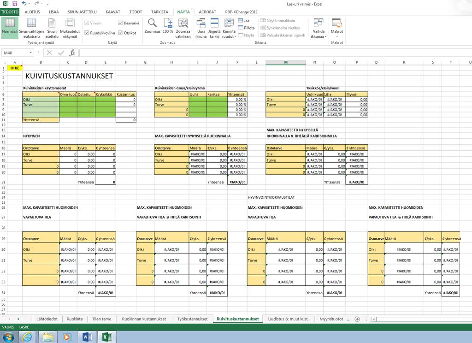
Task: Go to the Myyntituotot sheet tab
Action: point(331,319)
